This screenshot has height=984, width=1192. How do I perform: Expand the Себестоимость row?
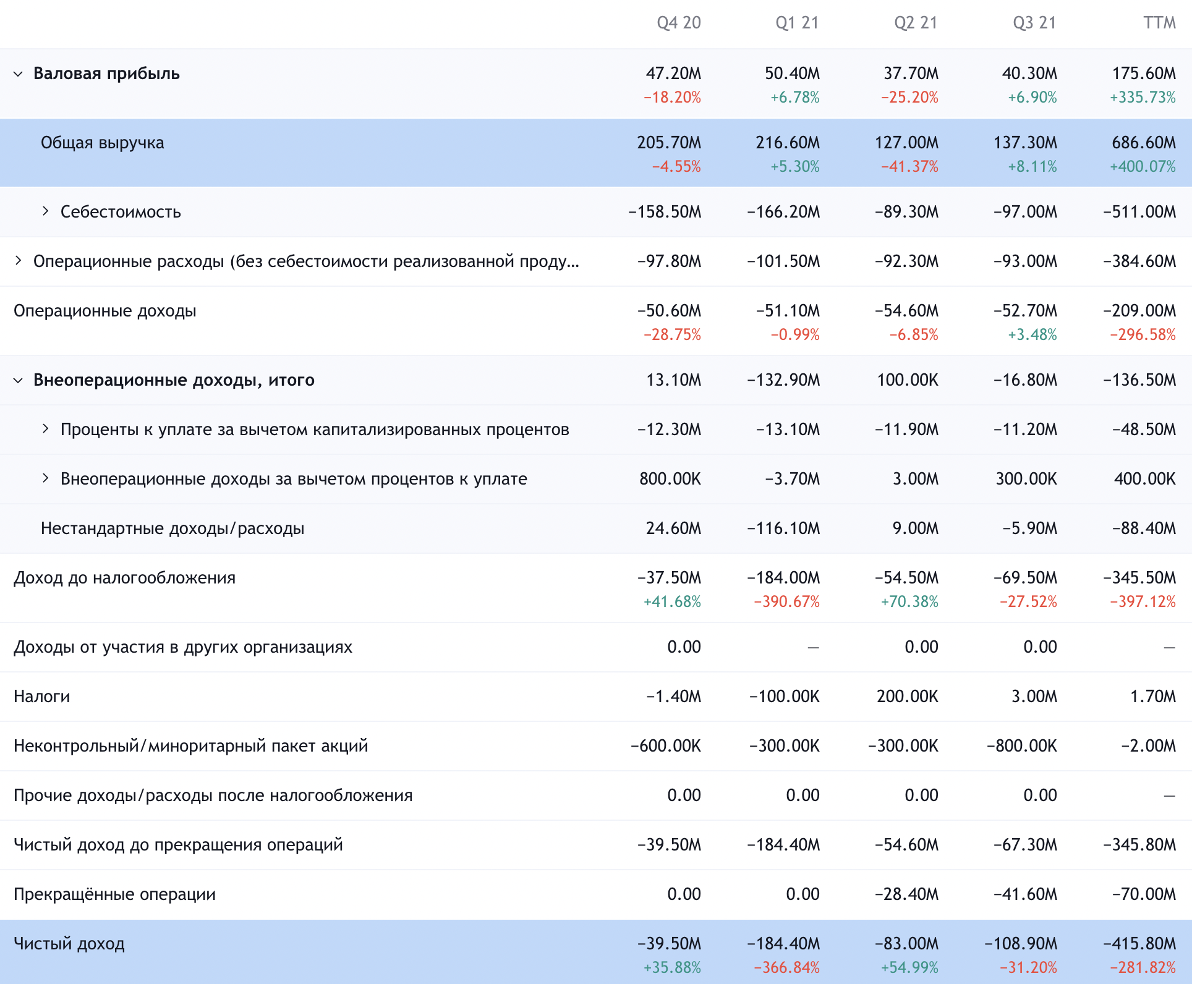click(45, 211)
